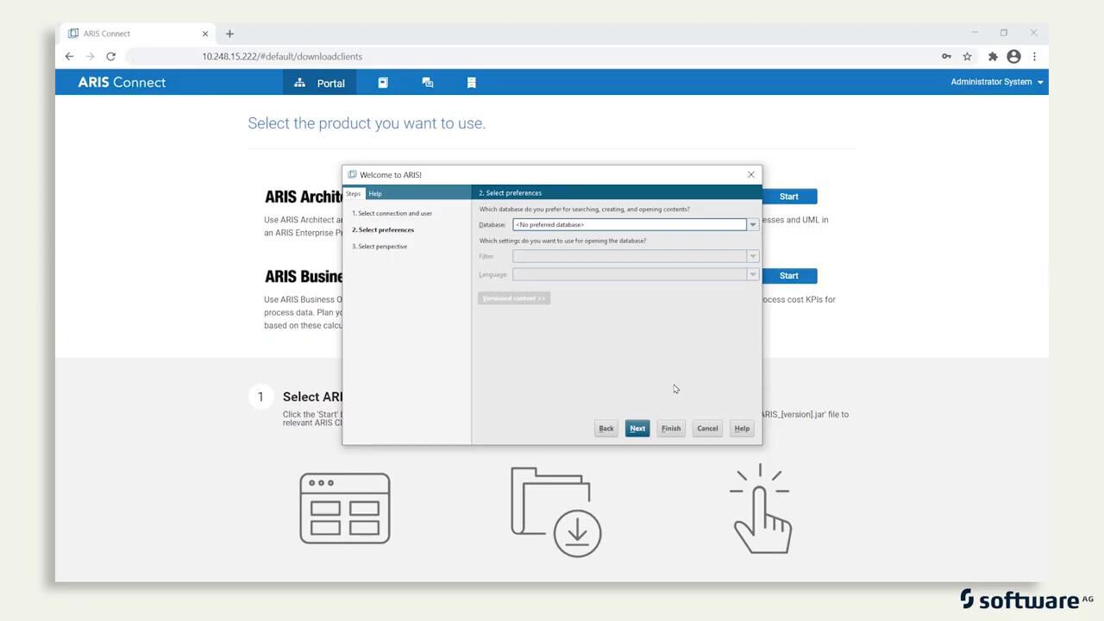The image size is (1104, 621).
Task: Click the browser reload icon
Action: 110,56
